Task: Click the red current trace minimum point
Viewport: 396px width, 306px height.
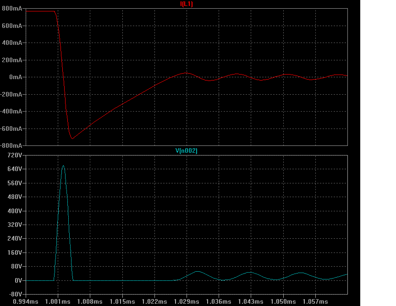Action: (x=72, y=139)
